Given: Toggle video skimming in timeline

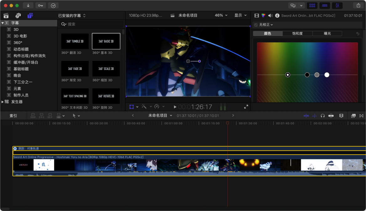Looking at the screenshot, I should pyautogui.click(x=306, y=116).
